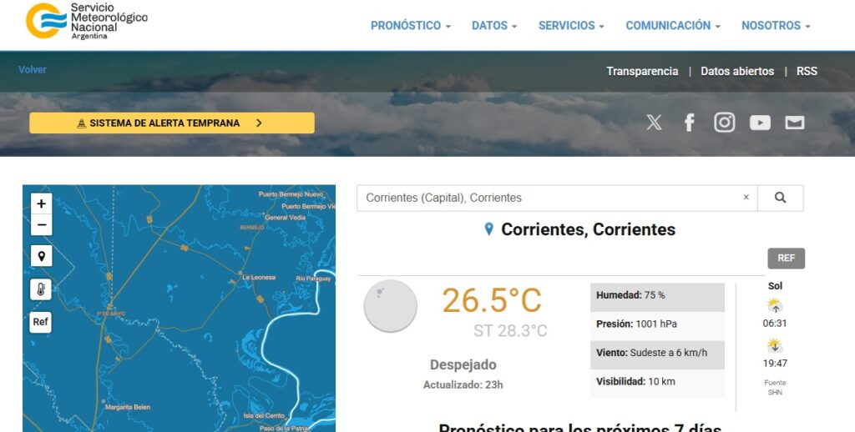Open the Facebook page icon

(x=689, y=123)
